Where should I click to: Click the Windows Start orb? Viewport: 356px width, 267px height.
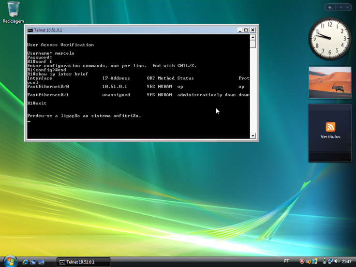tap(9, 261)
